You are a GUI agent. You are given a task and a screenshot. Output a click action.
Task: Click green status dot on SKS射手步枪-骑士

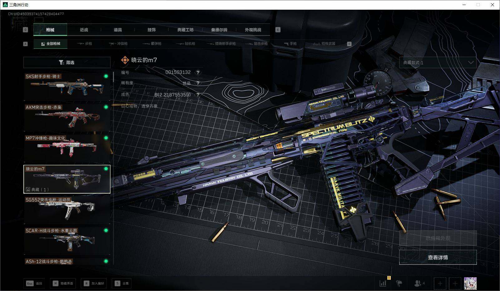[x=106, y=76]
